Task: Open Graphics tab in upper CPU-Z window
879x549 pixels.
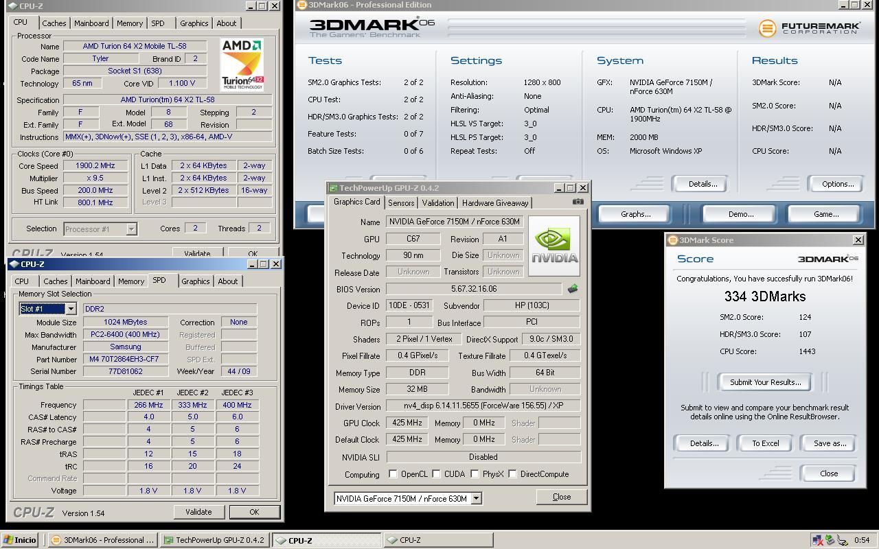Action: 194,23
